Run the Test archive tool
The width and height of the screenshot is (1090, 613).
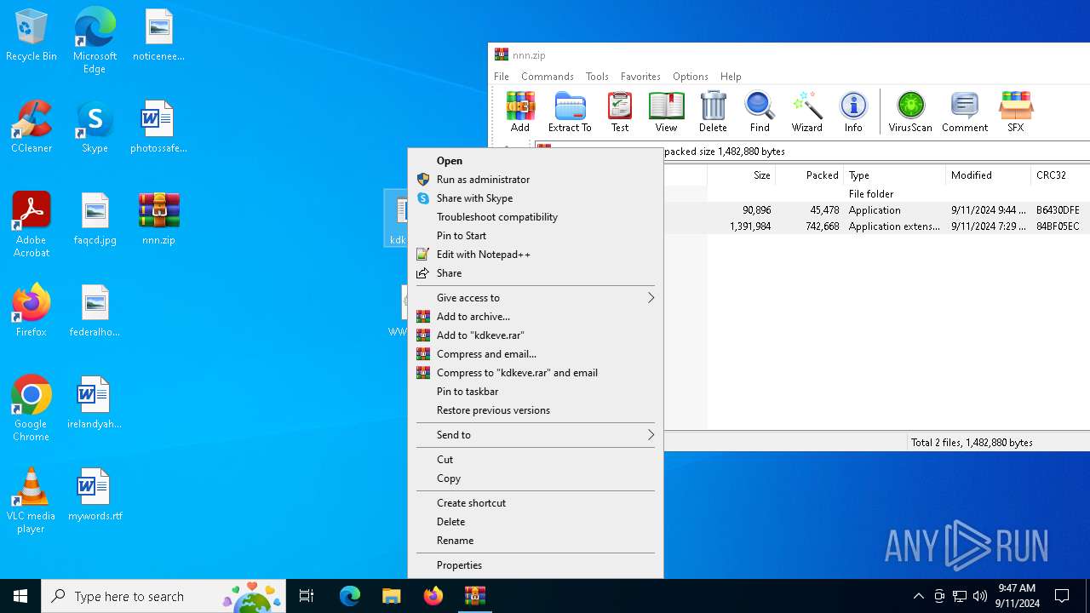coord(620,112)
